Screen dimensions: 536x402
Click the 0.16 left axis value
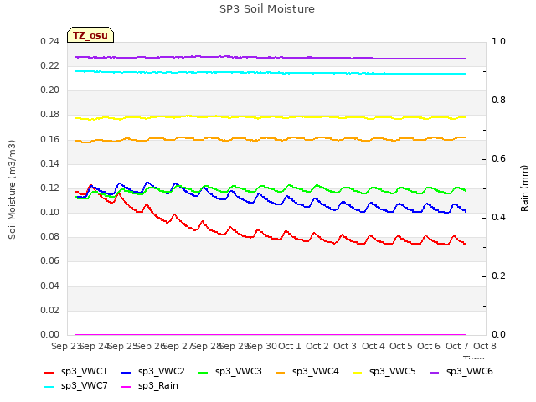coord(50,140)
